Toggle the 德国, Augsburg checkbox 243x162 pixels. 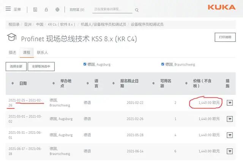point(85,64)
